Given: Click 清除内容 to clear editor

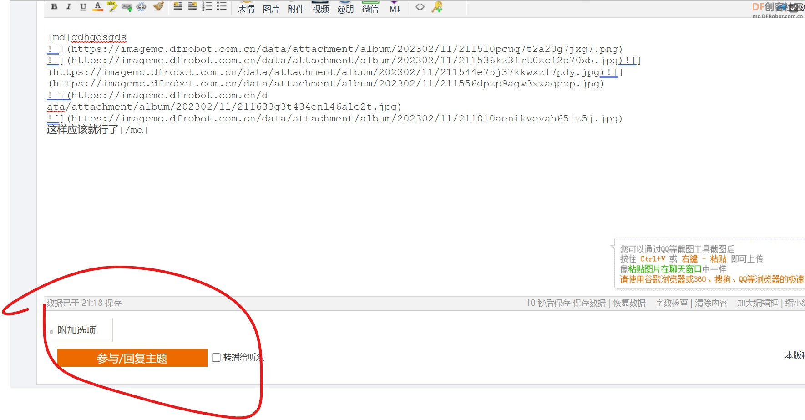Looking at the screenshot, I should [x=711, y=303].
